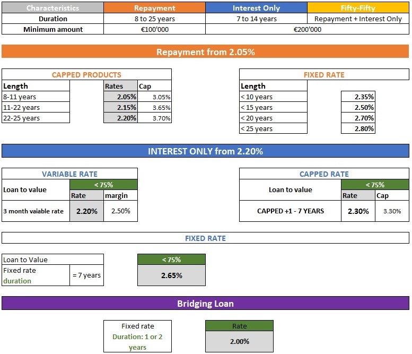Click the 2.00% bridging loan rate cell
This screenshot has height=354, width=412.
(x=239, y=341)
